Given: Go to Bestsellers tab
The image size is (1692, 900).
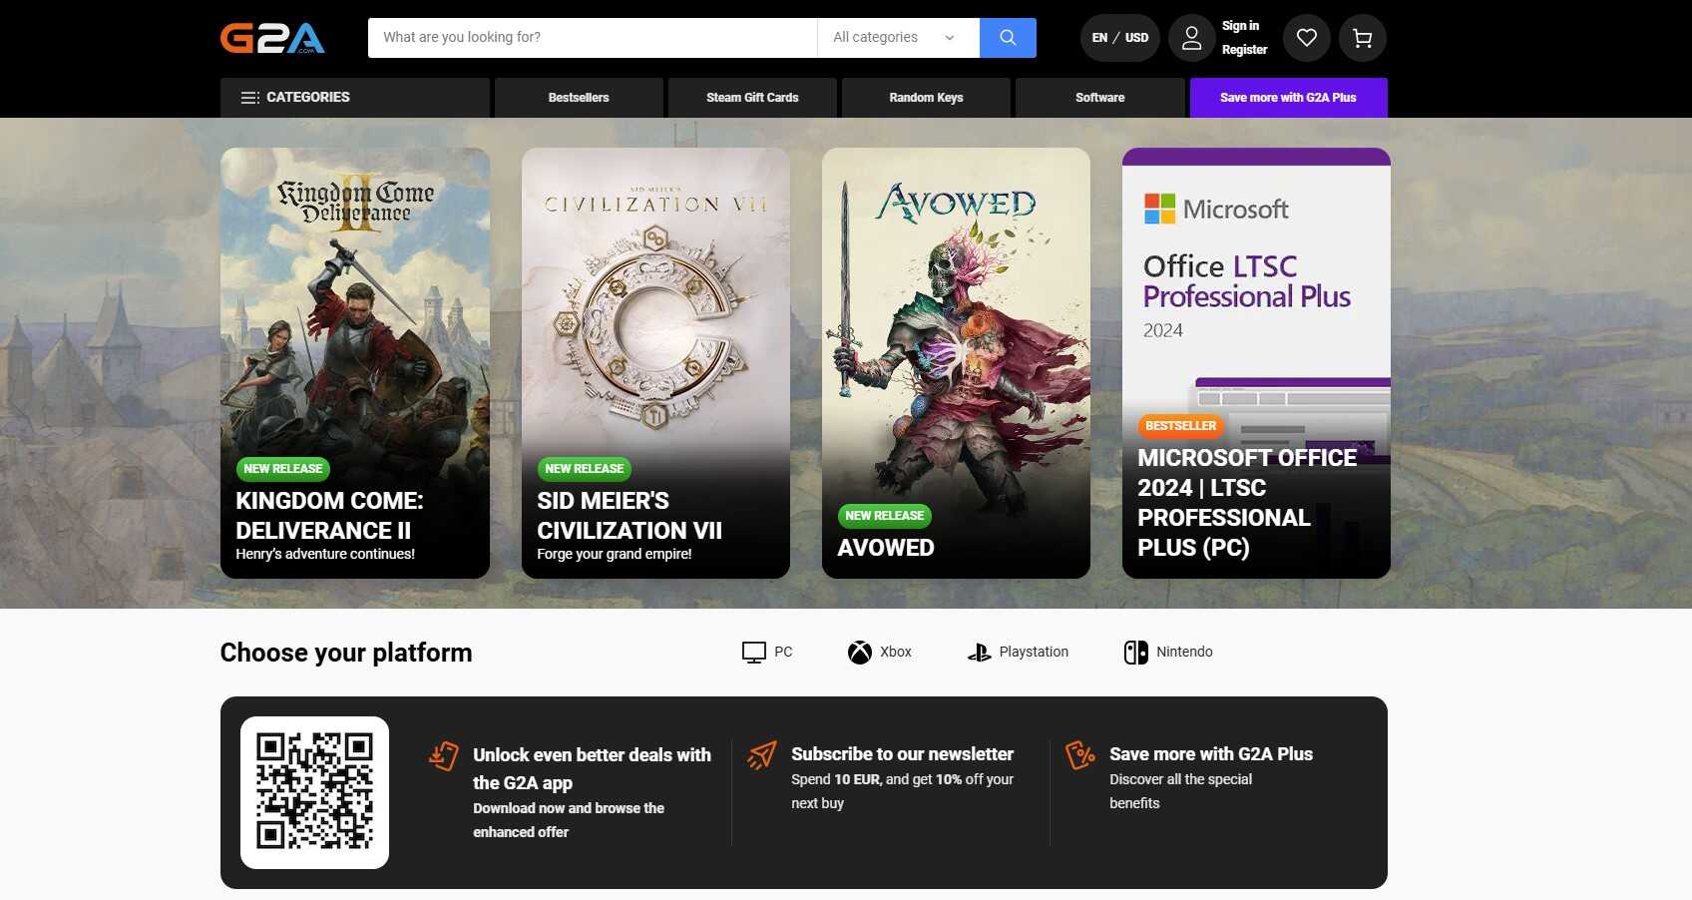Looking at the screenshot, I should 579,98.
